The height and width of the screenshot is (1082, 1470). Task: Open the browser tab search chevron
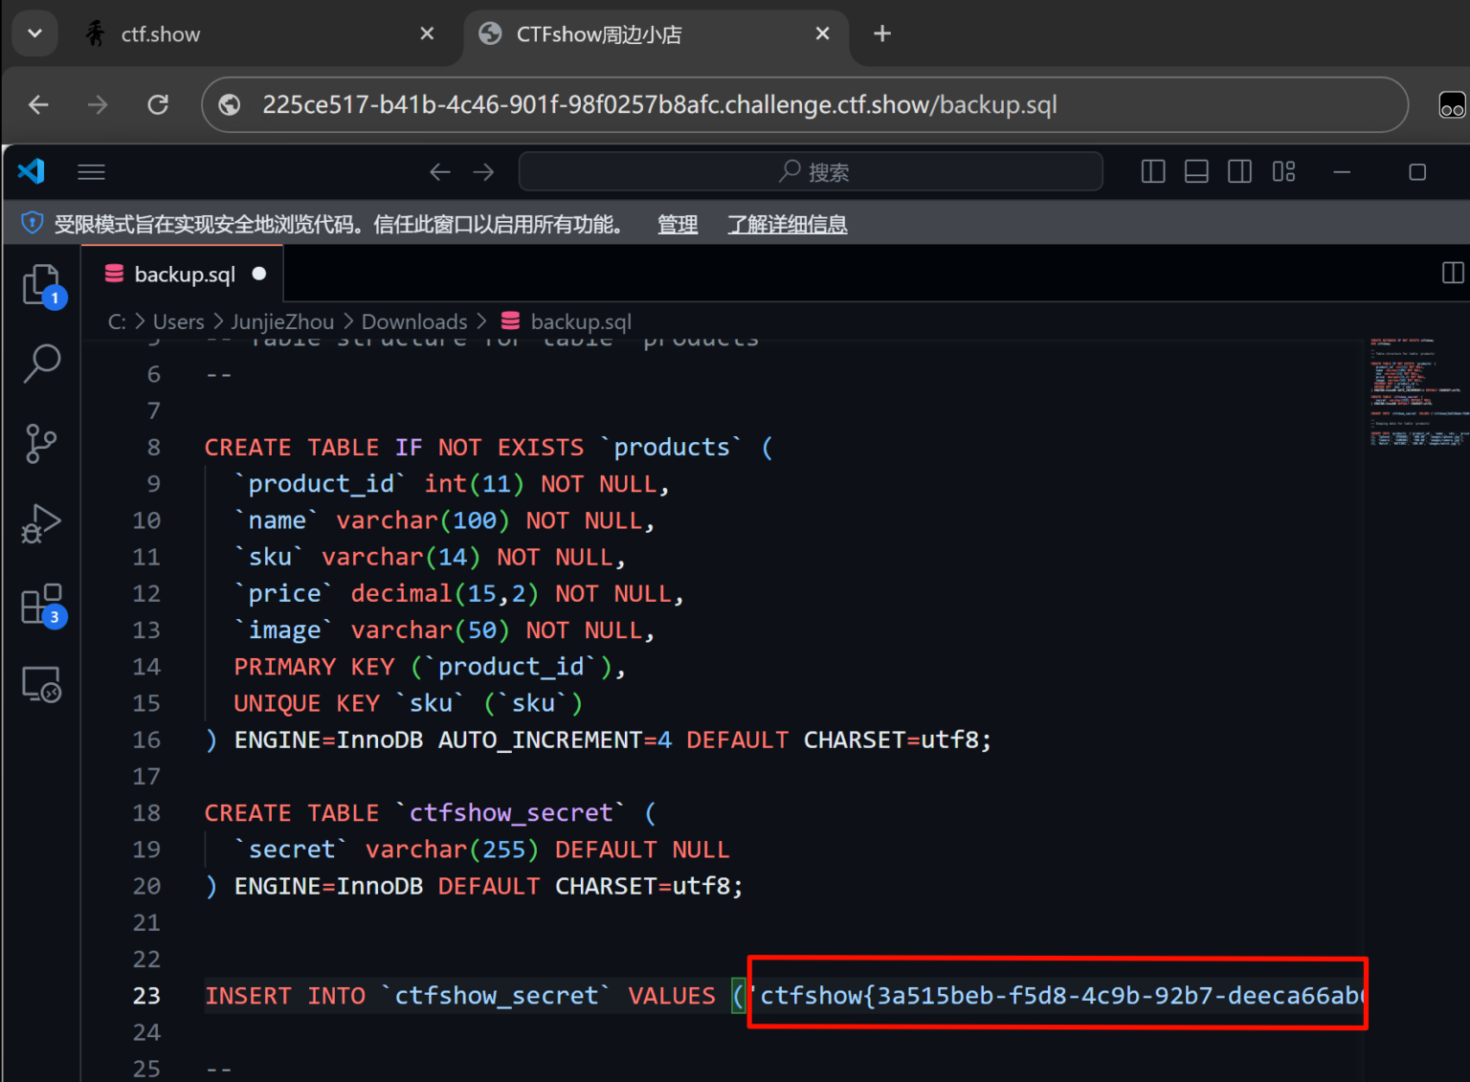pyautogui.click(x=34, y=33)
